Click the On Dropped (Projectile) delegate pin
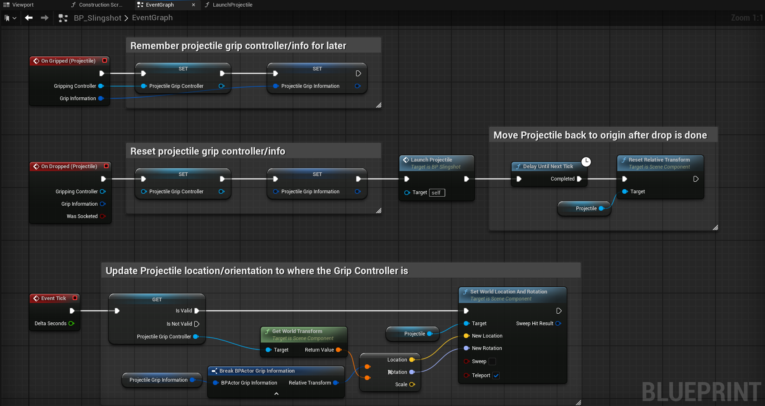 (x=106, y=166)
